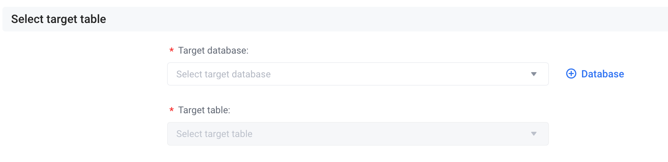
Task: Click the blue Database text
Action: tap(603, 74)
